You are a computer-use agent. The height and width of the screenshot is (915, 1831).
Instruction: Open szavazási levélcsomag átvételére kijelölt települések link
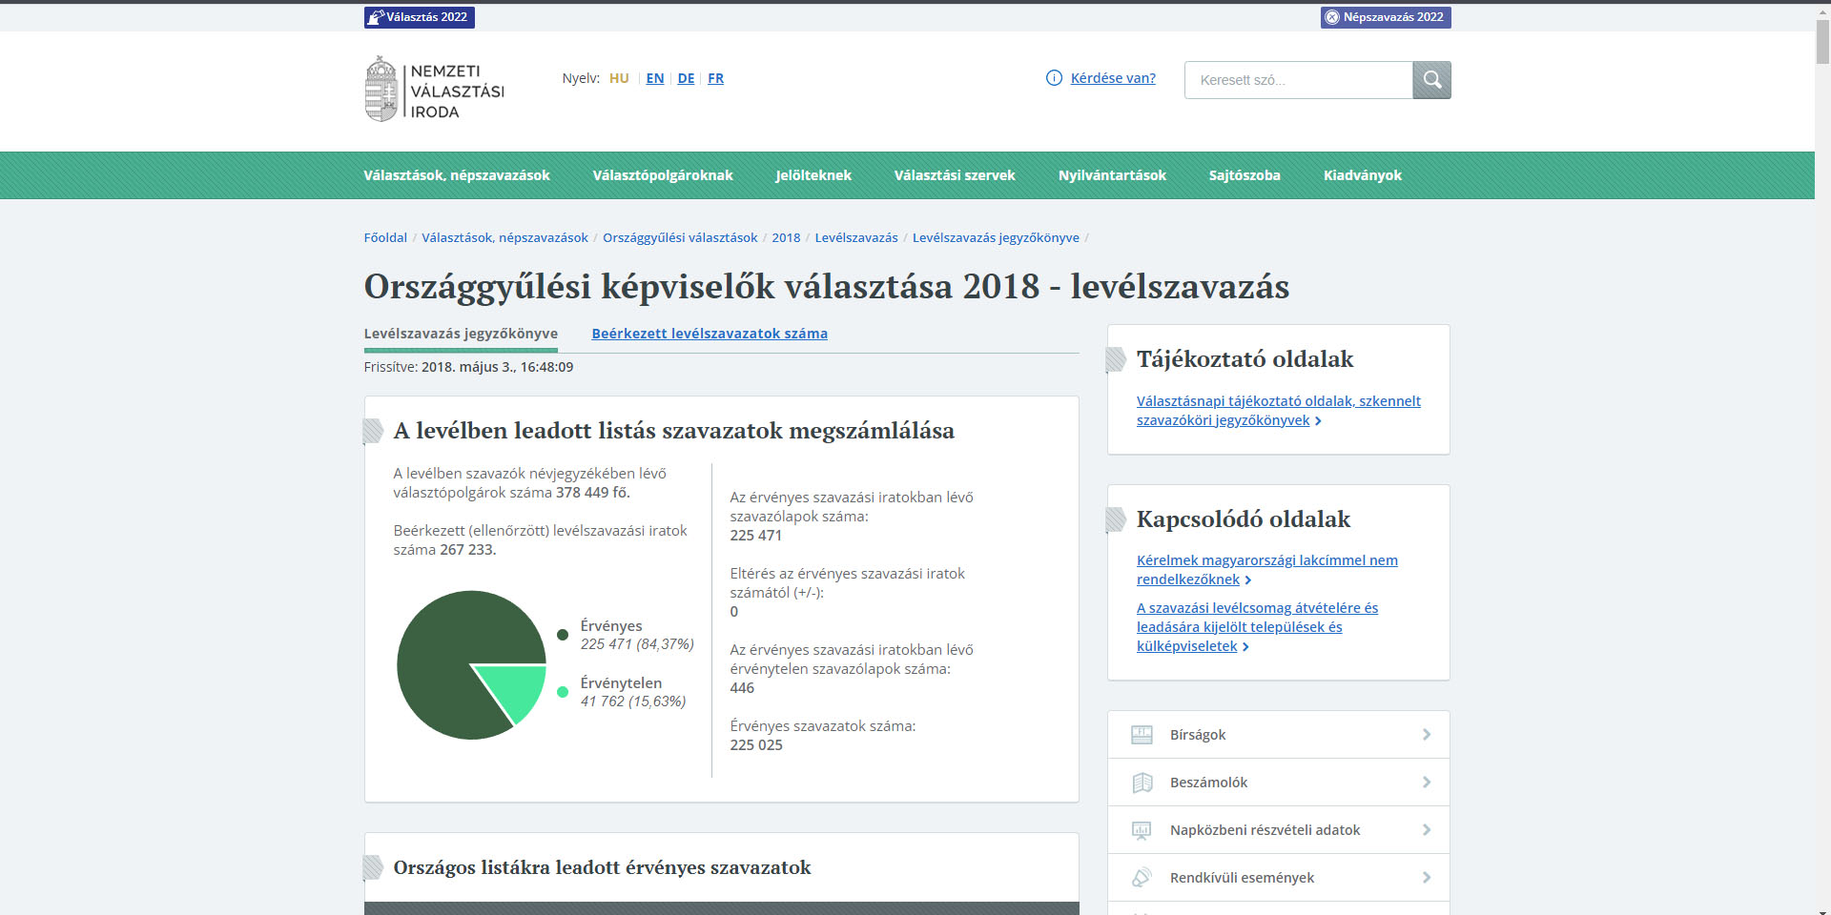coord(1257,627)
